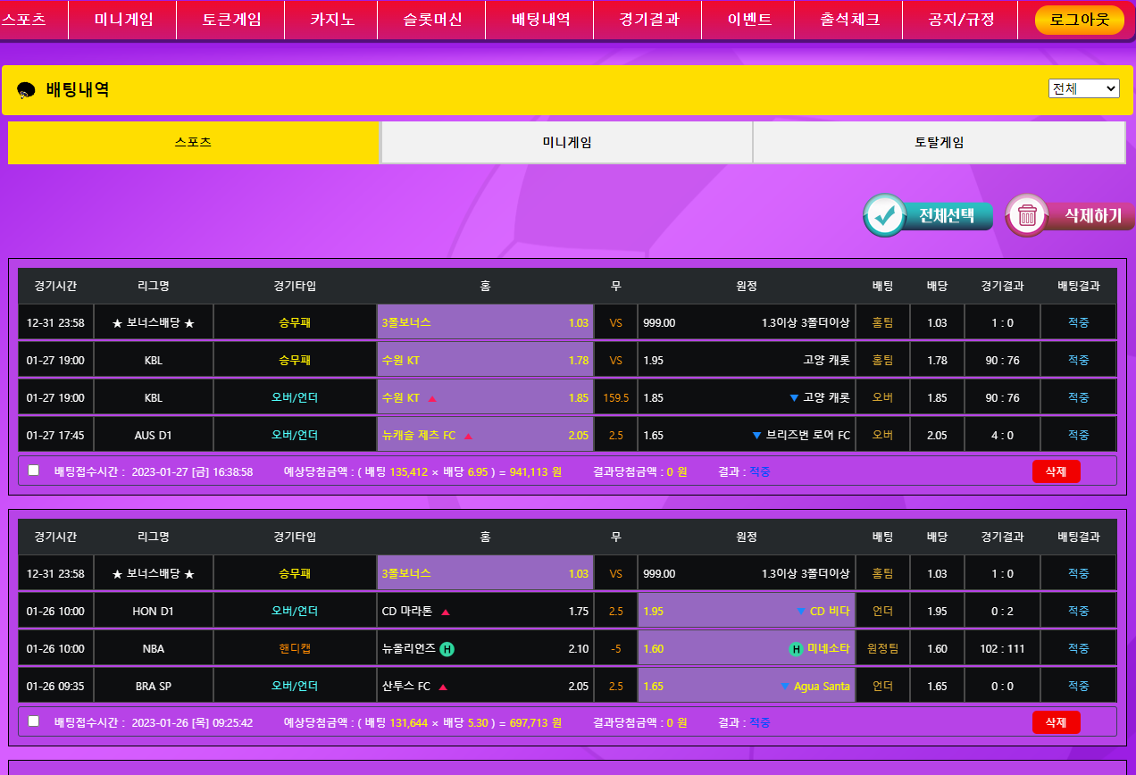Click blue down arrow next to 브리즈번 로어 FC
The height and width of the screenshot is (775, 1136).
tap(757, 436)
